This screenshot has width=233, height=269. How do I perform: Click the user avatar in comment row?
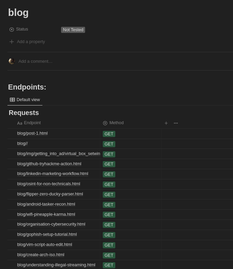click(x=12, y=61)
